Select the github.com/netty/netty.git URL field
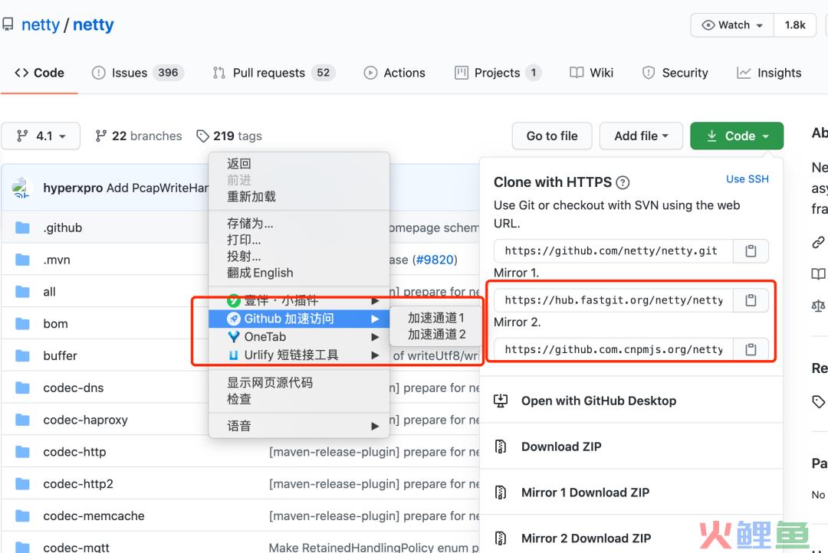The width and height of the screenshot is (828, 553). [x=613, y=250]
